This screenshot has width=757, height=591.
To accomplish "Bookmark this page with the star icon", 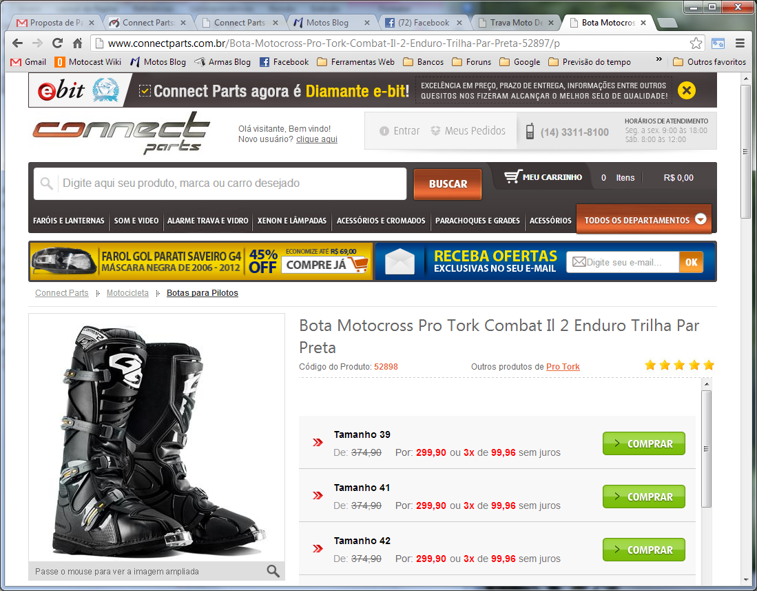I will (x=696, y=43).
